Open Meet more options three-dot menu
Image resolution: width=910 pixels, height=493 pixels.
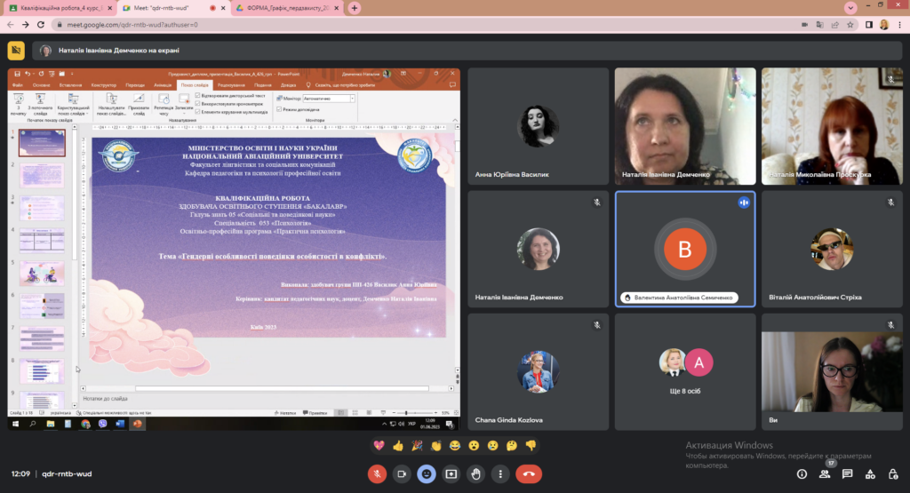click(x=501, y=474)
